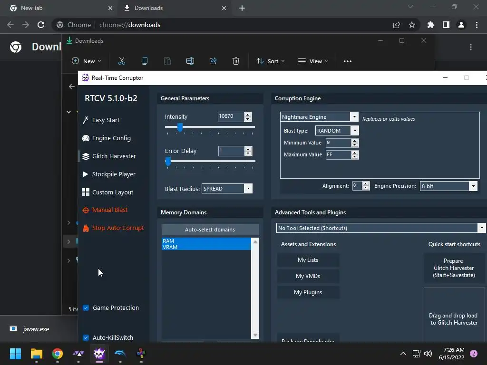Open Chrome extensions puzzle icon

pos(431,25)
